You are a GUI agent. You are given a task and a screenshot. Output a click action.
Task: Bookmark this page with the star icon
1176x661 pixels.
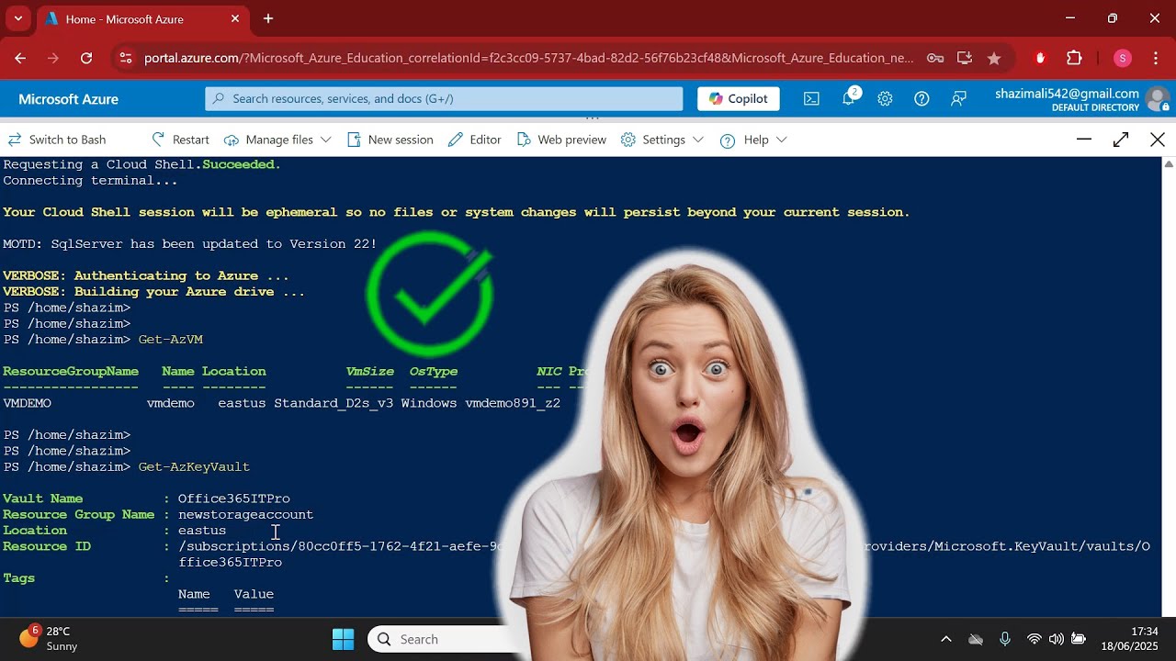coord(994,58)
